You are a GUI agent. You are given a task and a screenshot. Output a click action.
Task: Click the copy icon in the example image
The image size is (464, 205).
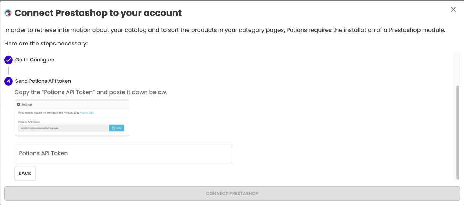click(x=113, y=128)
